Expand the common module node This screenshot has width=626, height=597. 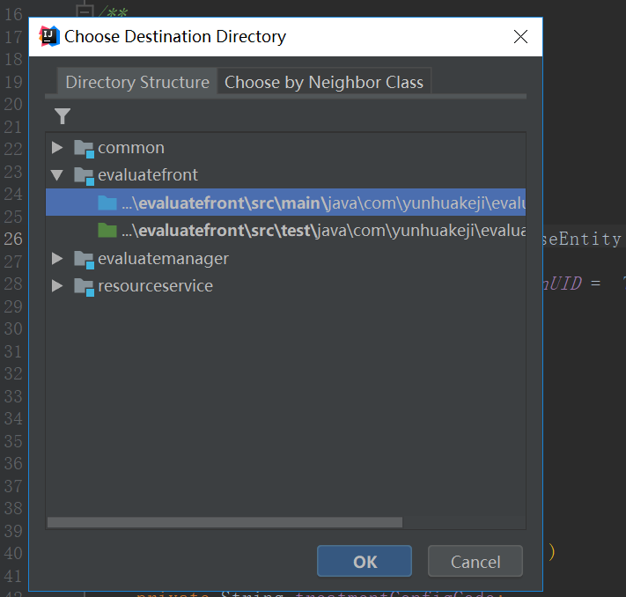point(57,148)
